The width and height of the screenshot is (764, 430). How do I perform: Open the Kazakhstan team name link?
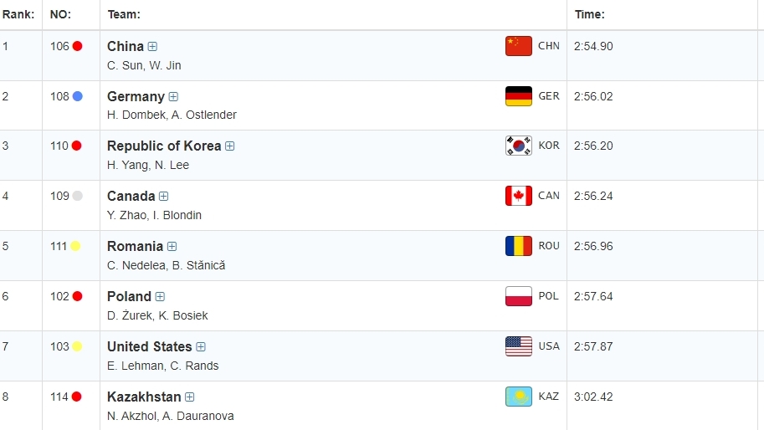(144, 397)
